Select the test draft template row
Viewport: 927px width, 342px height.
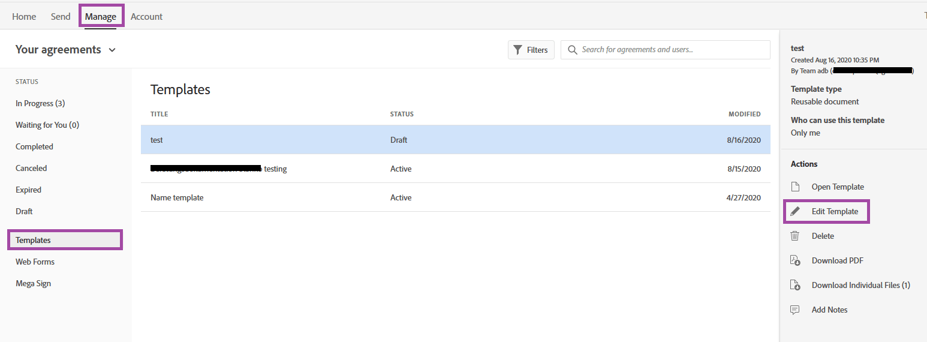[456, 140]
